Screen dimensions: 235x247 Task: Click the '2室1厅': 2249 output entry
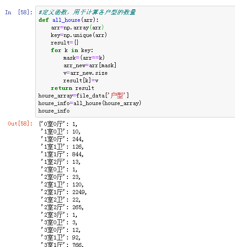click(x=64, y=192)
